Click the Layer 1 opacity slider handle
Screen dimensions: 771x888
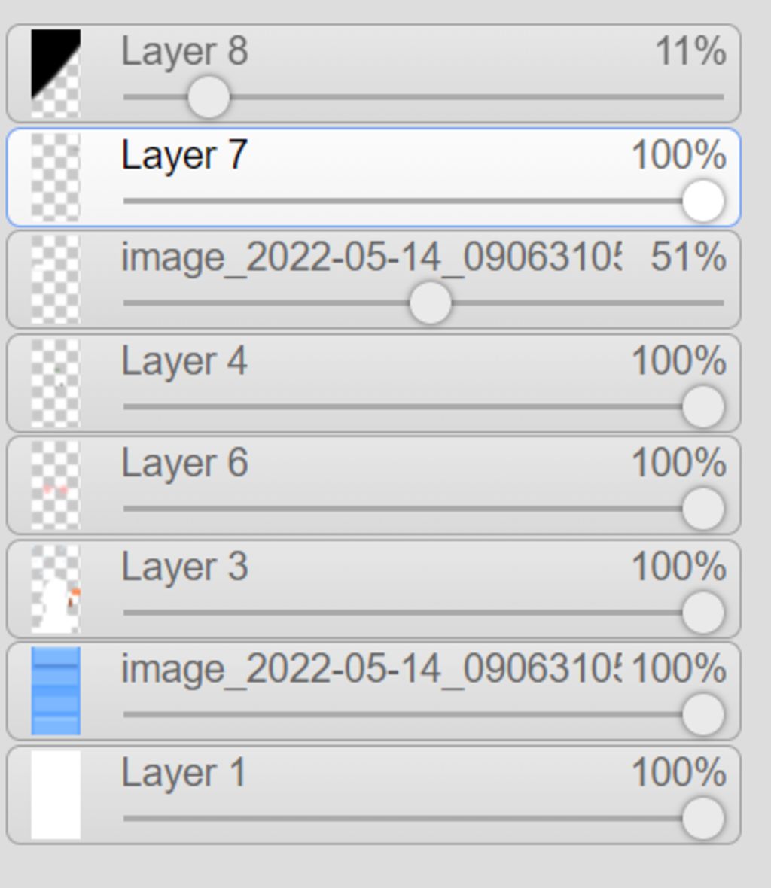click(x=703, y=818)
